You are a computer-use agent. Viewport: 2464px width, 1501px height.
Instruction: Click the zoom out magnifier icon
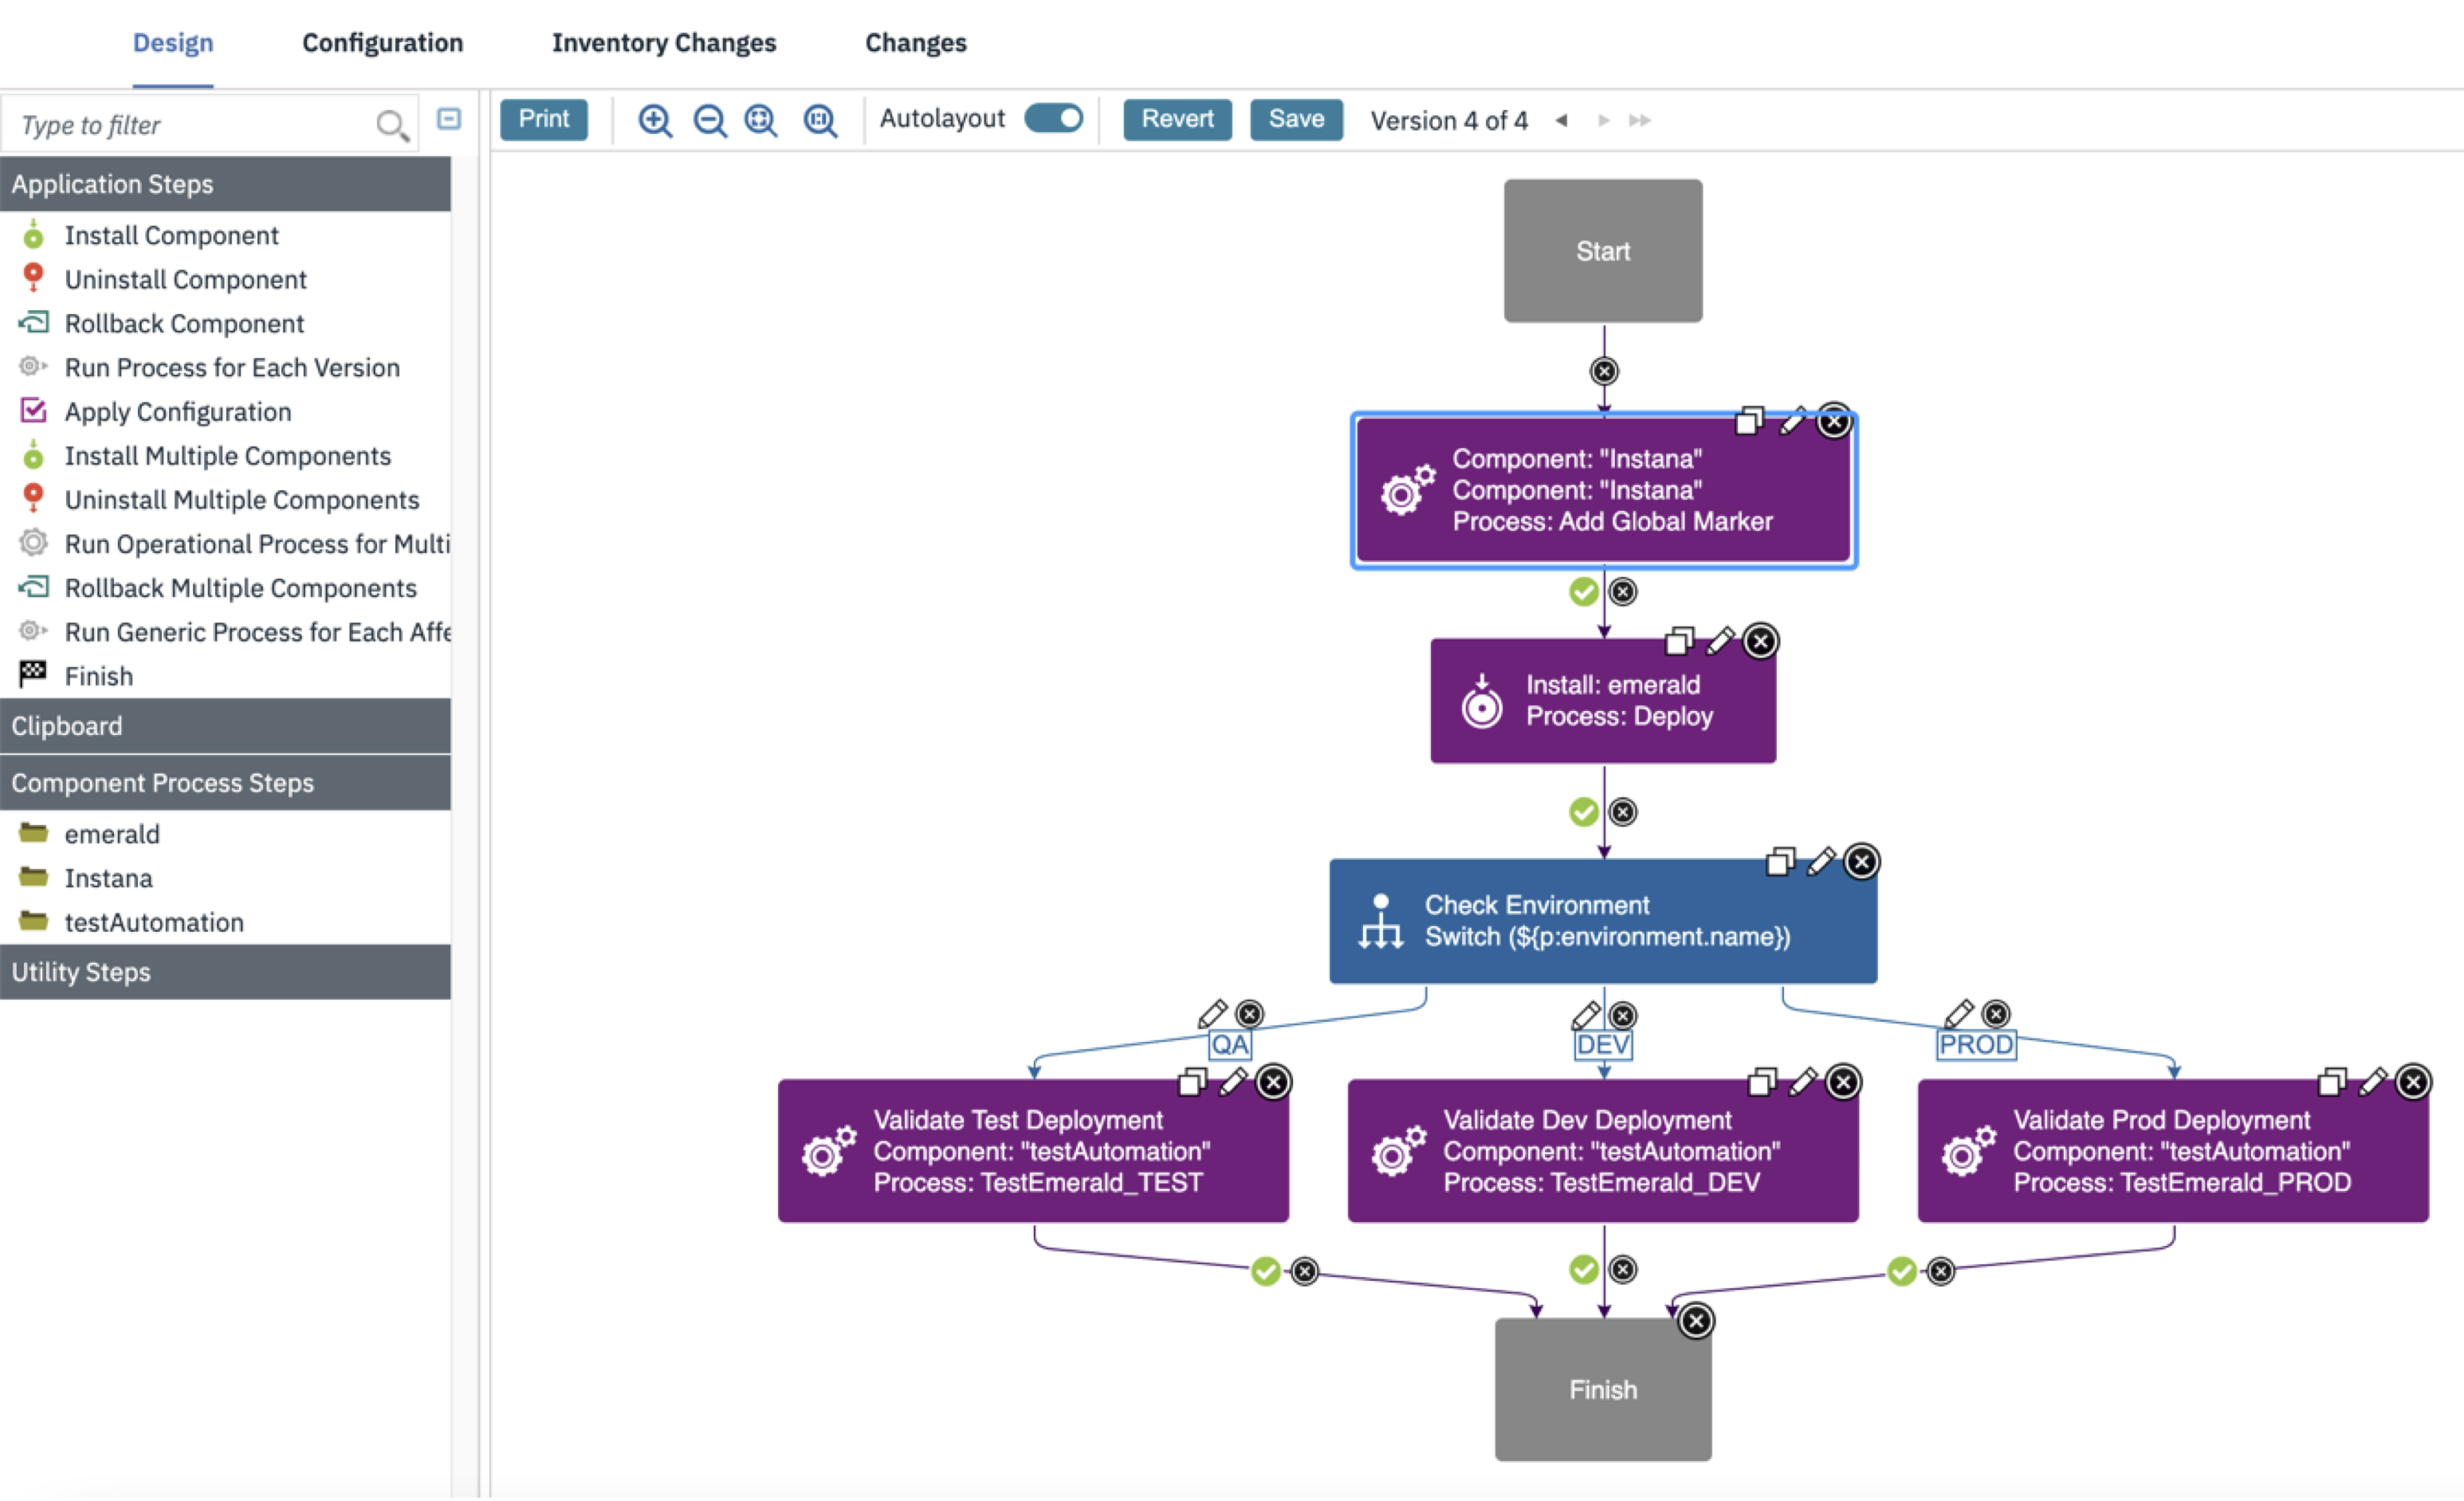pos(709,120)
